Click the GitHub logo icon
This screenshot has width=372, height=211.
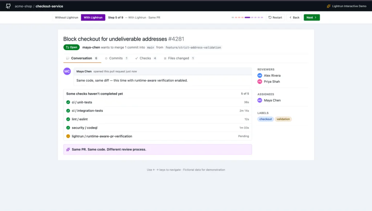[x=8, y=6]
